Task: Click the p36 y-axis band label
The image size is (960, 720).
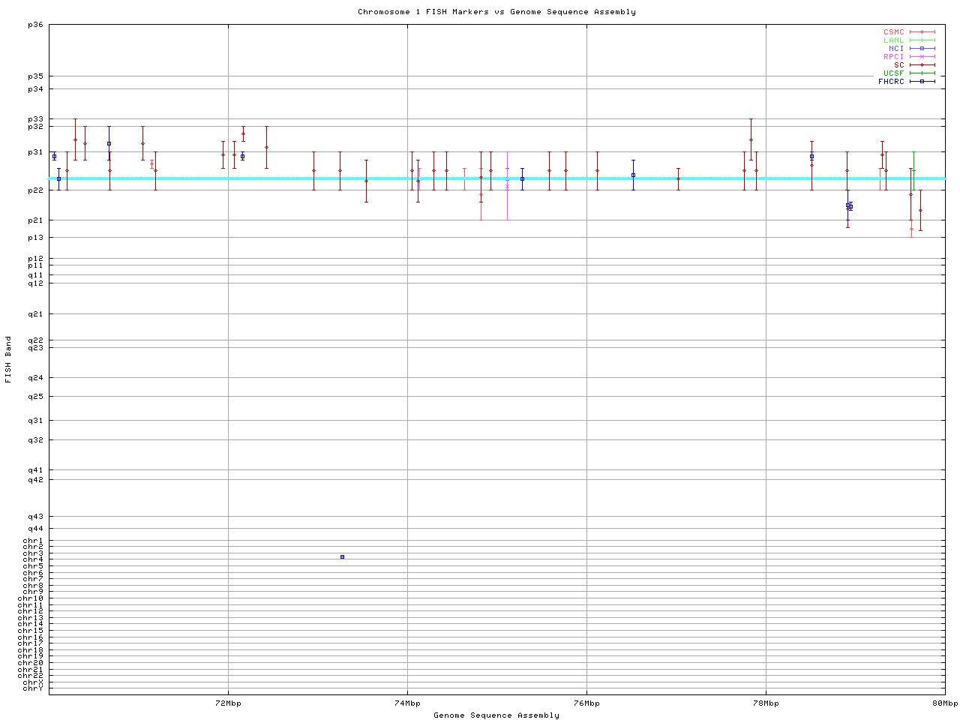Action: pyautogui.click(x=35, y=25)
